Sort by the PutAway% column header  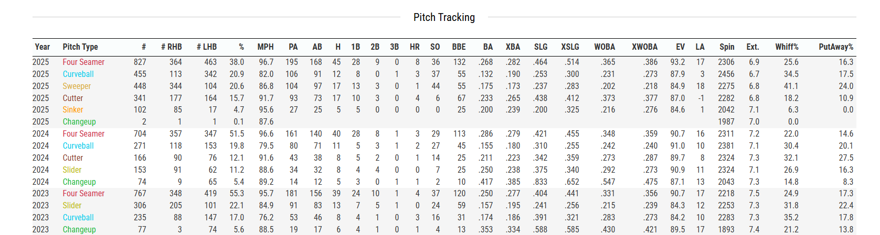835,47
